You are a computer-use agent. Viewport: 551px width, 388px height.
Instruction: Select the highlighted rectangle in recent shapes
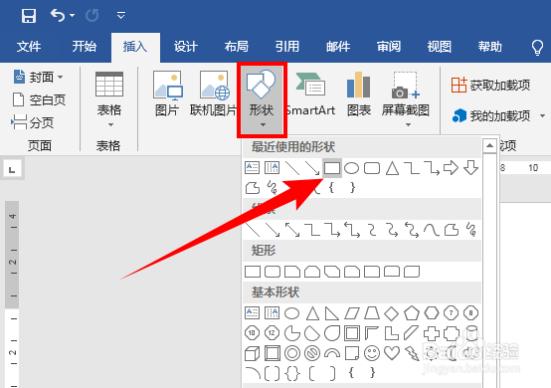tap(332, 168)
